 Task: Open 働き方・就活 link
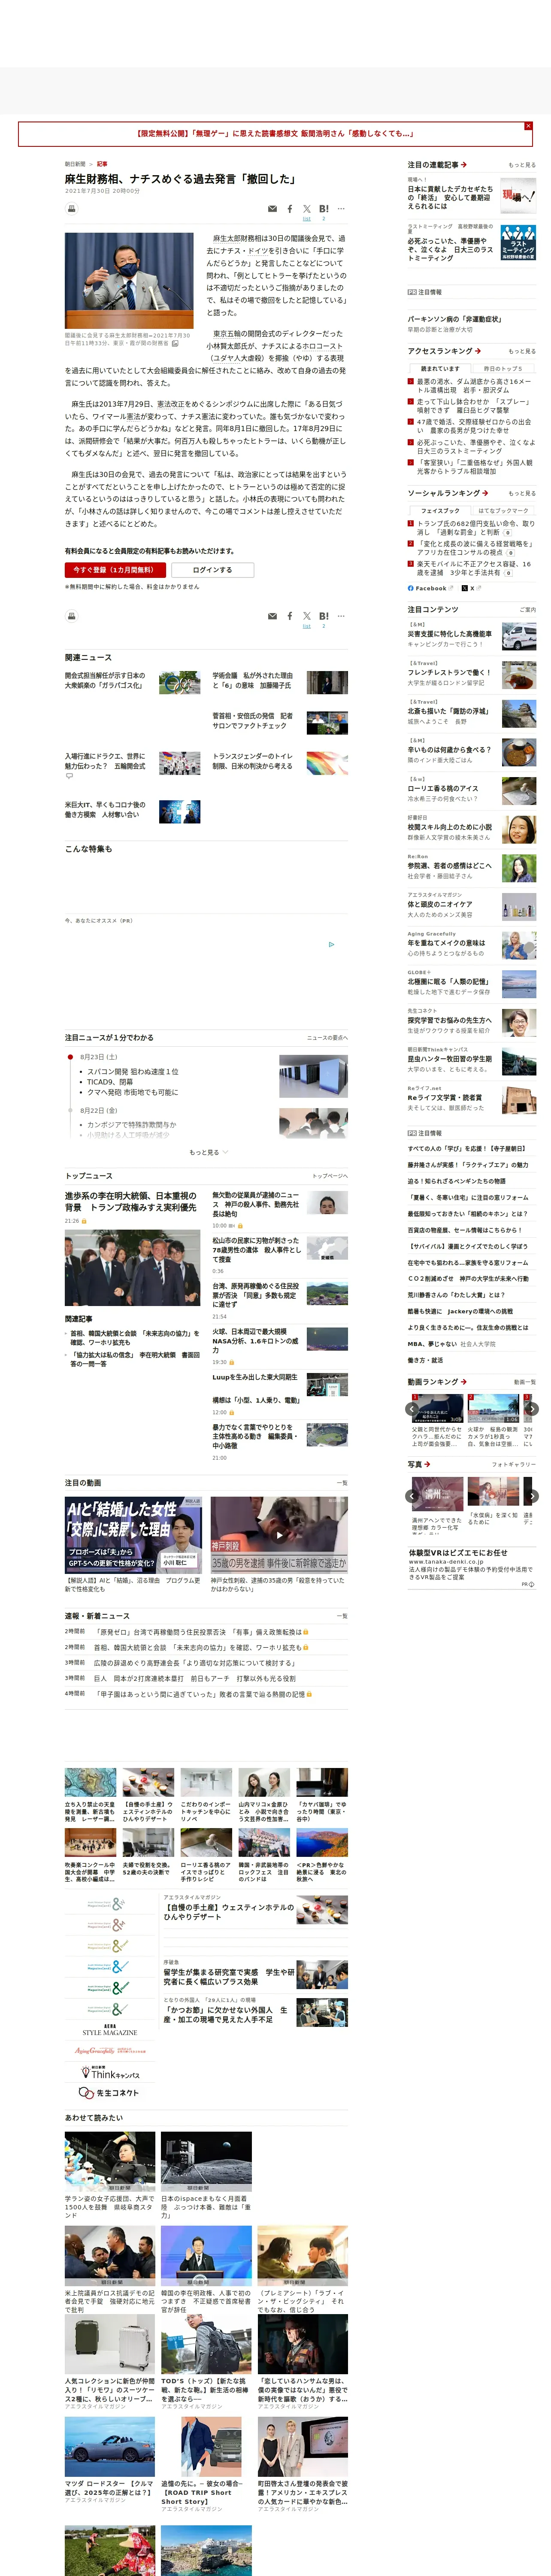(425, 1361)
